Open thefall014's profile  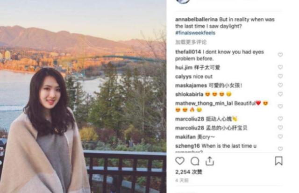click(x=188, y=52)
